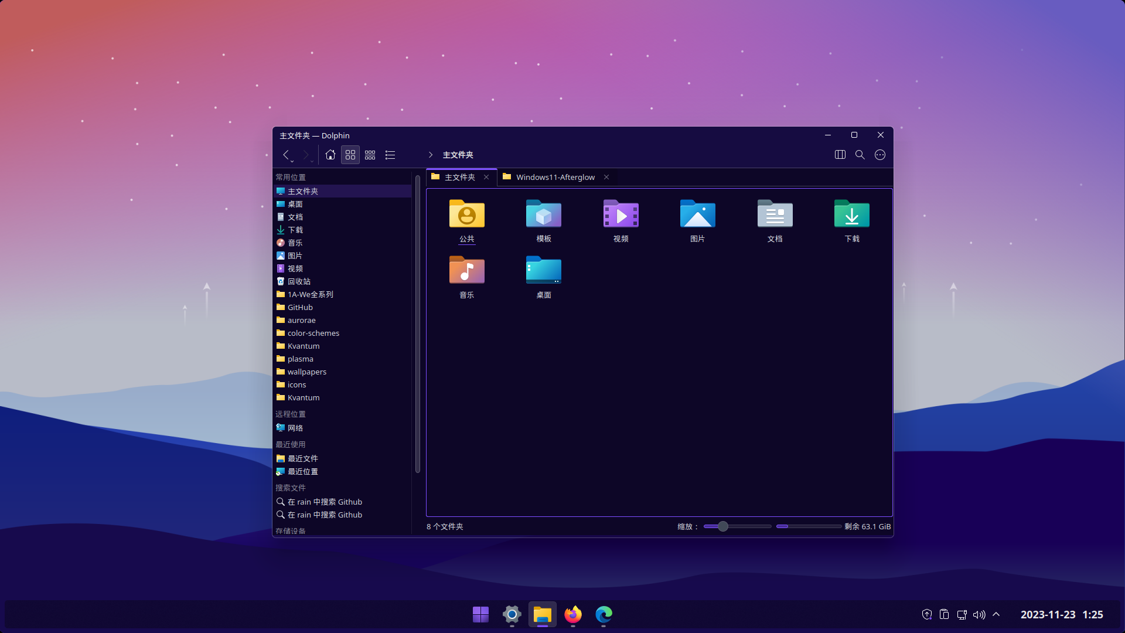The width and height of the screenshot is (1125, 633).
Task: Open 音乐 in Places sidebar
Action: pyautogui.click(x=343, y=243)
